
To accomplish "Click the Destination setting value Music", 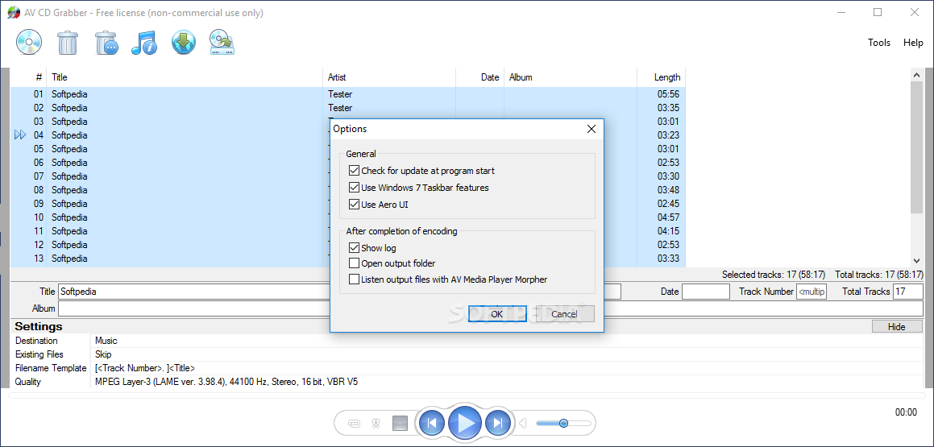I will tap(106, 341).
